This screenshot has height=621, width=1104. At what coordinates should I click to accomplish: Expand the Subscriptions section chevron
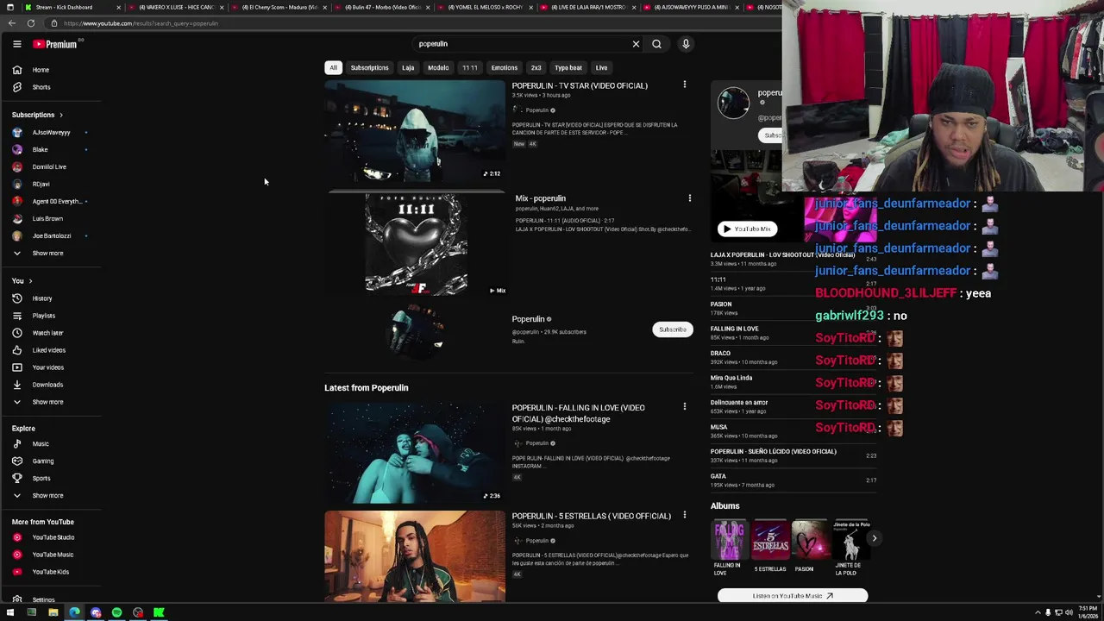click(x=60, y=115)
